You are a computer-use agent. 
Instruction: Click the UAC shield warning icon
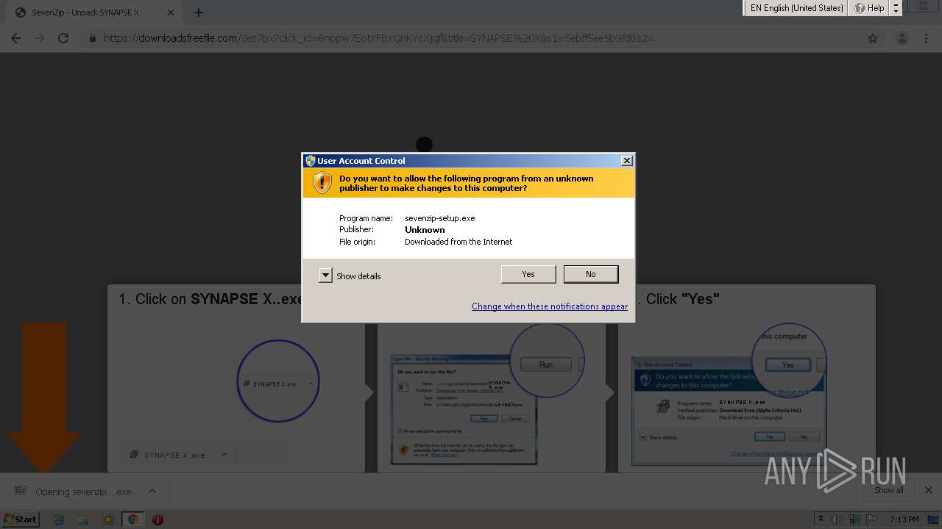tap(322, 182)
